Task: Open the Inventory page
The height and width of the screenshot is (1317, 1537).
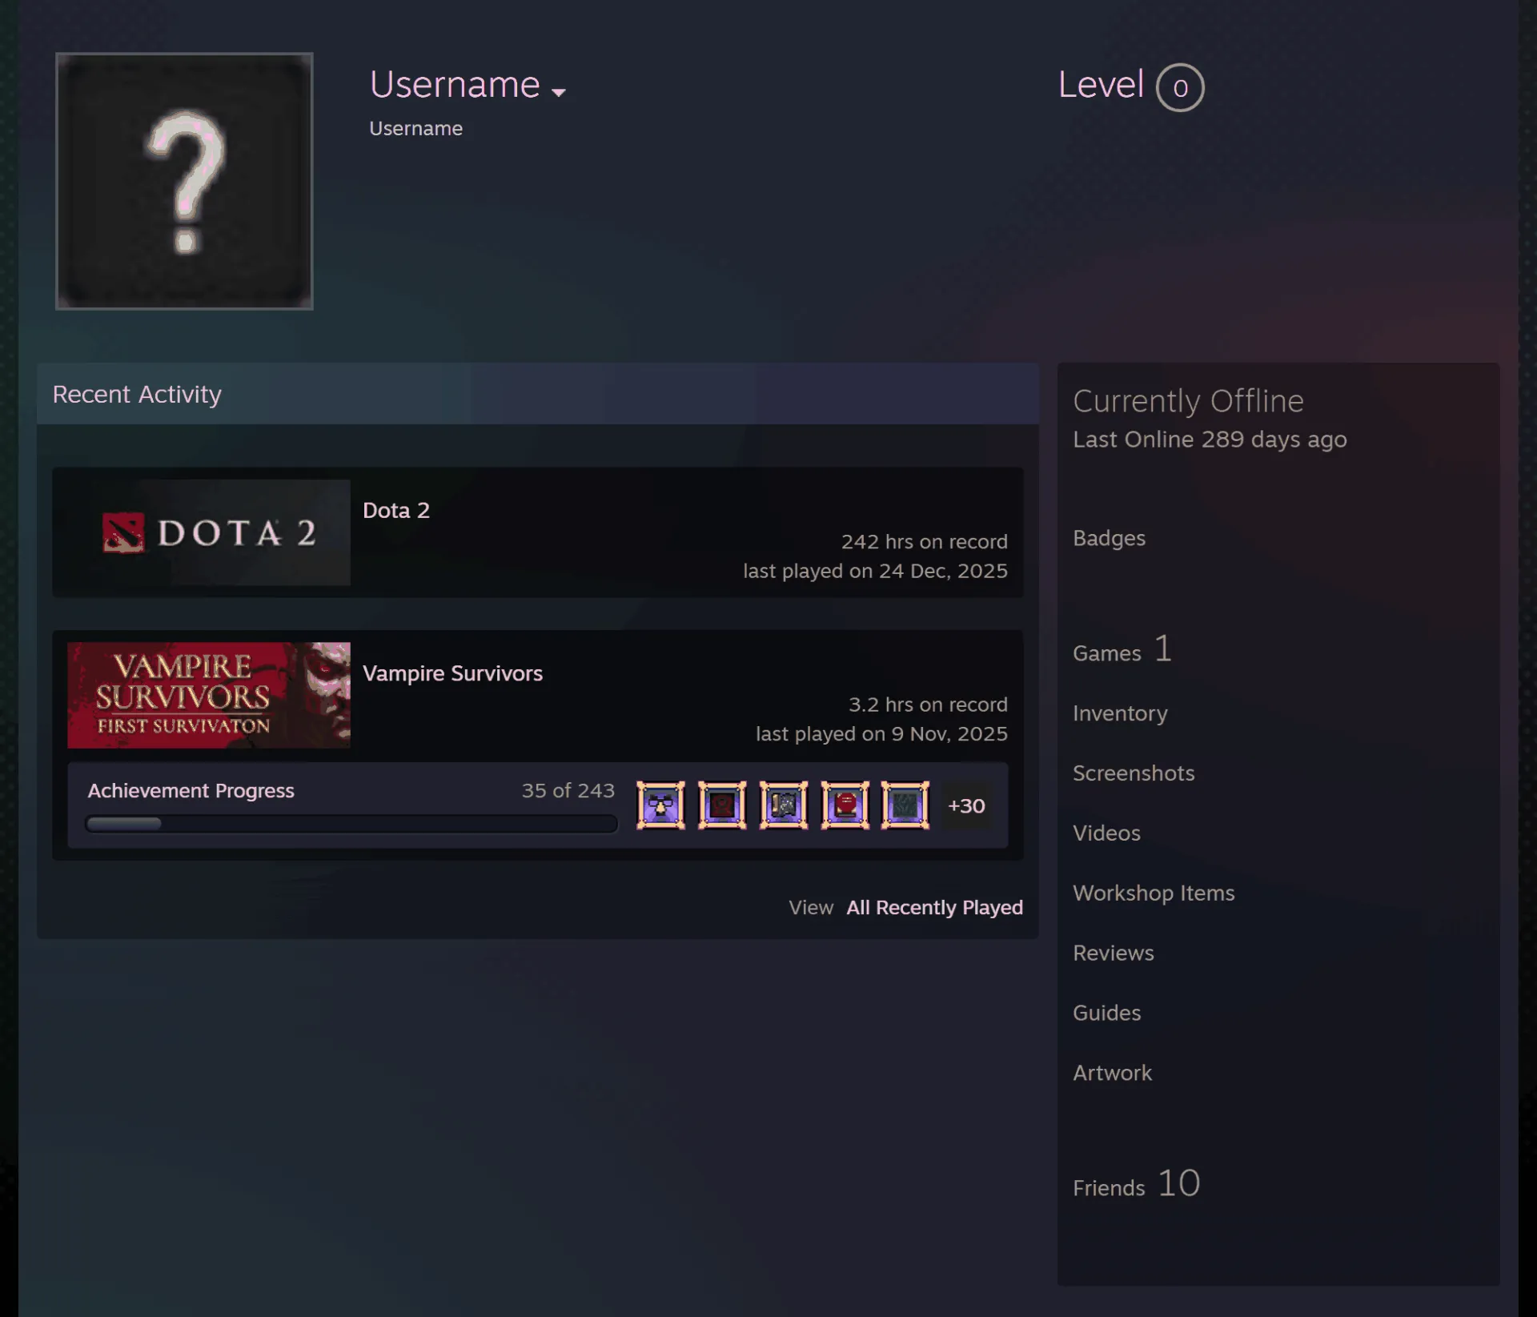Action: pos(1120,713)
